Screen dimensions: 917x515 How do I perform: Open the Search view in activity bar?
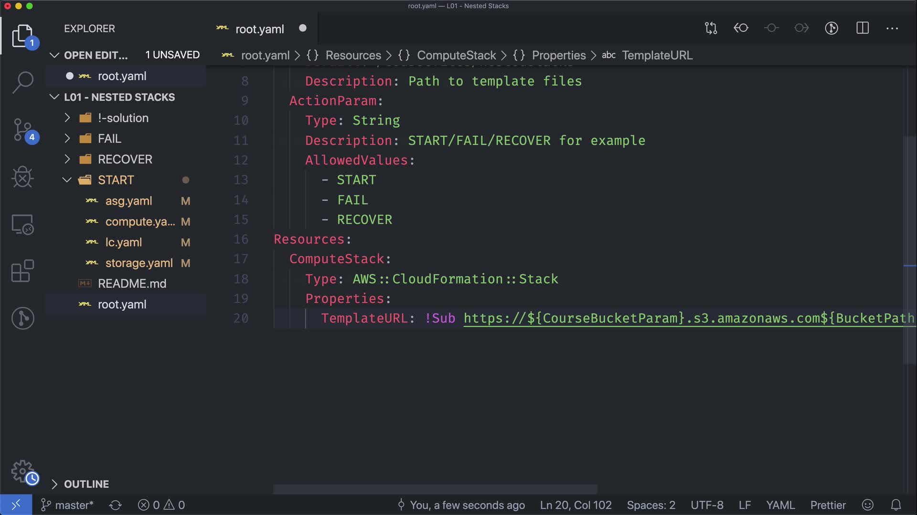point(22,82)
